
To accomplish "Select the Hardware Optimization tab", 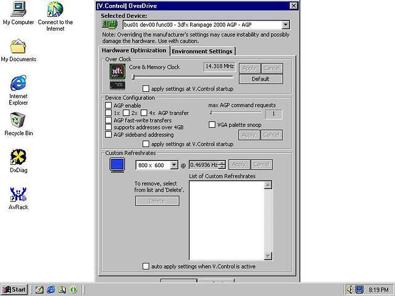I will tap(134, 51).
